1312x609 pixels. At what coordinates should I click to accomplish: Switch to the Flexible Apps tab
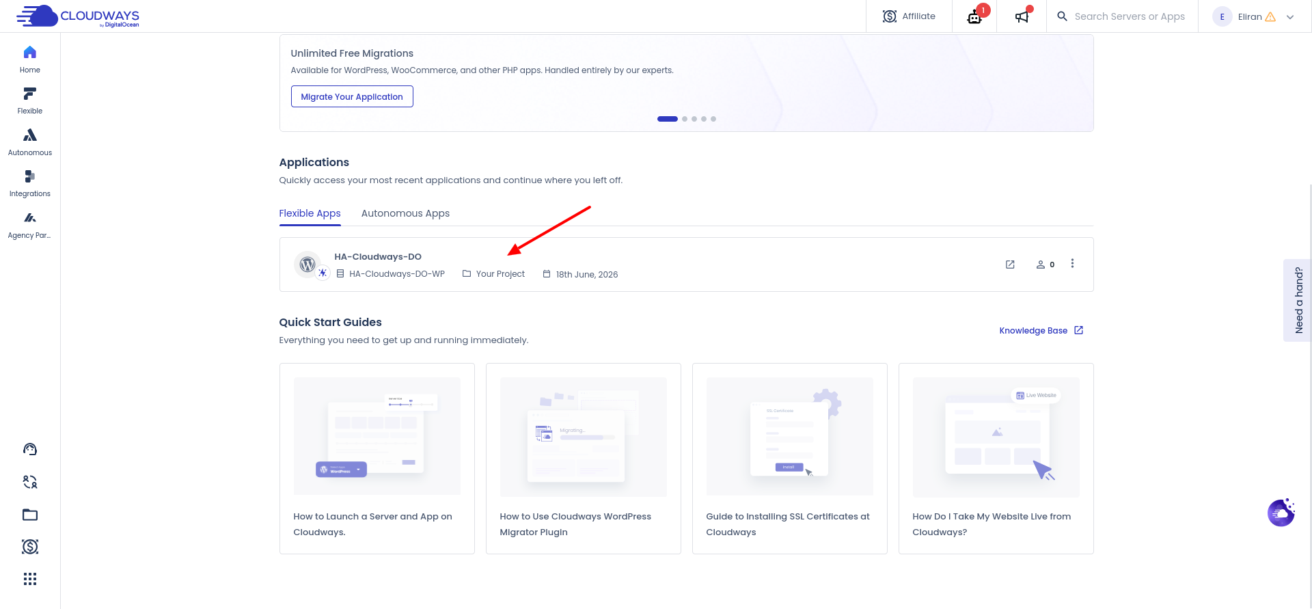tap(310, 213)
